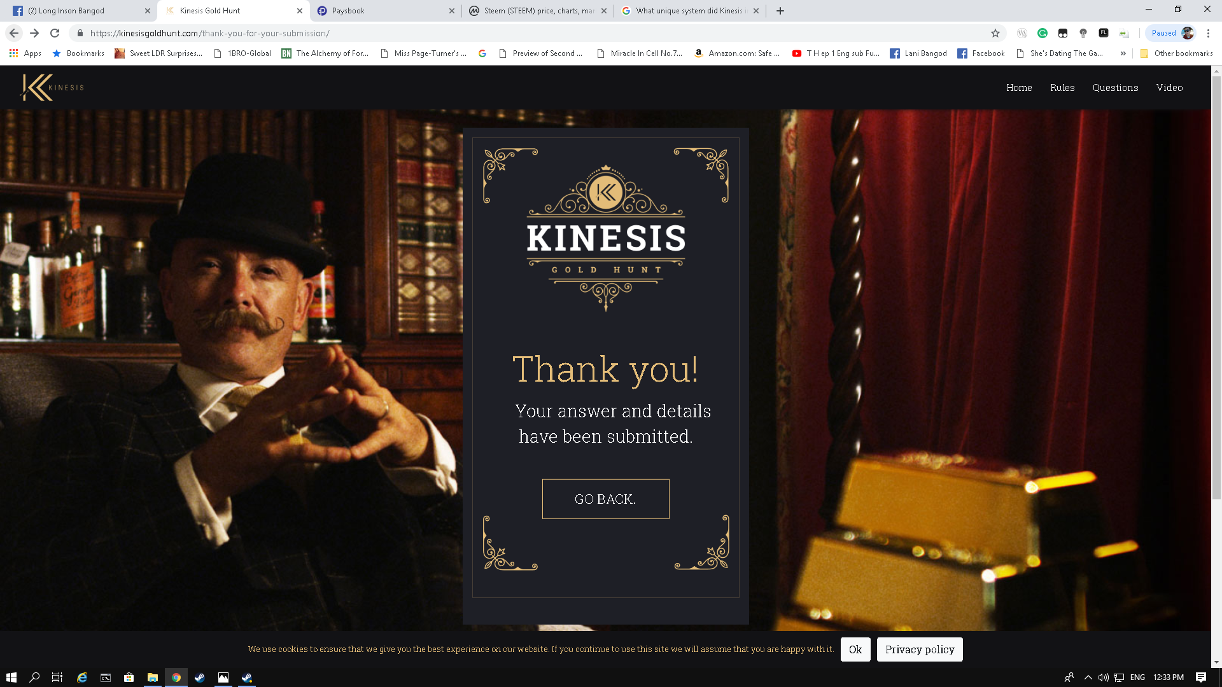Show hidden system tray icons
This screenshot has width=1222, height=687.
click(x=1088, y=677)
